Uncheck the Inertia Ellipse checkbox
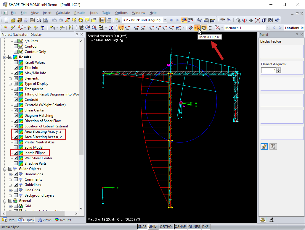The width and height of the screenshot is (305, 230). click(x=16, y=153)
